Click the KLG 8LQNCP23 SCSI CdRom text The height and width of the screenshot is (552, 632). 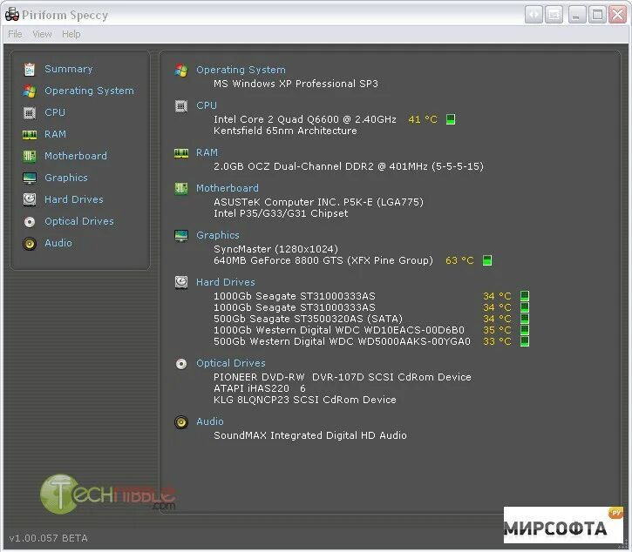(x=305, y=401)
